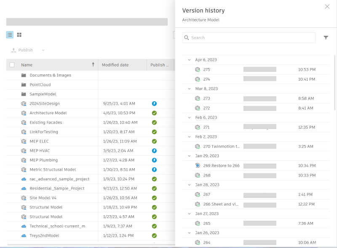Screen dimensions: 337x248
Task: Select version 271 row
Action: tap(256, 127)
